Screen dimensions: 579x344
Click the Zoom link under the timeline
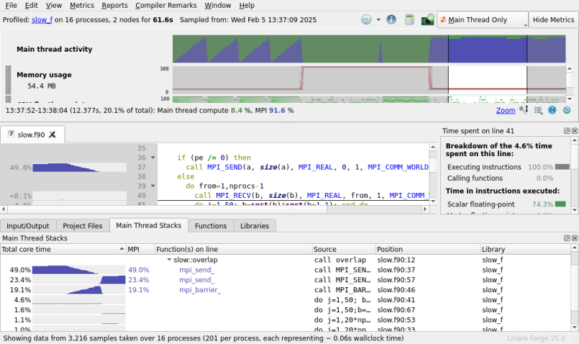pos(506,110)
